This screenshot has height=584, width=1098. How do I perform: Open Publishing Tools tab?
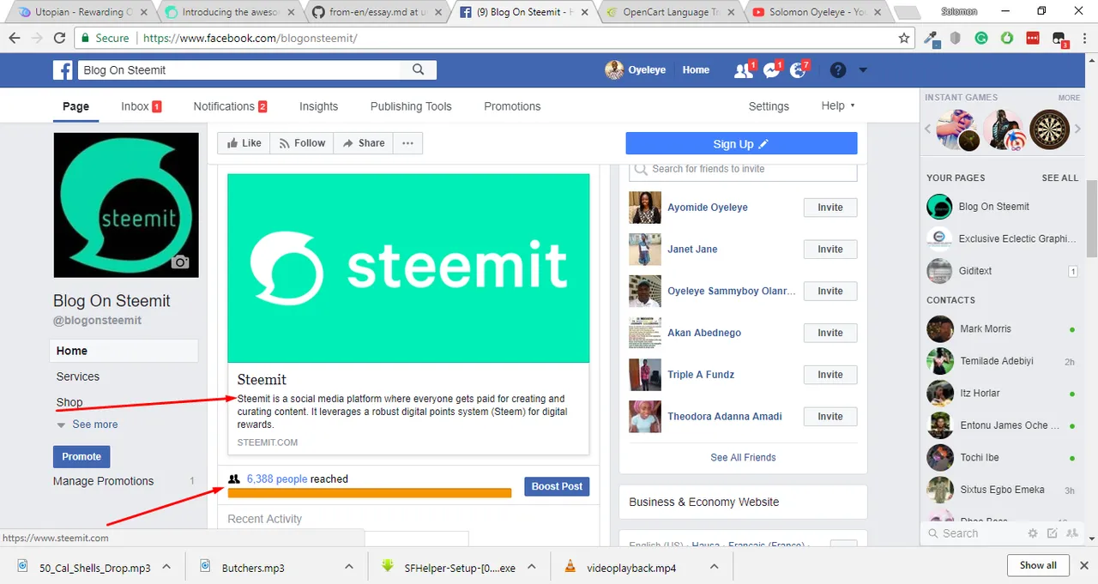click(x=411, y=106)
